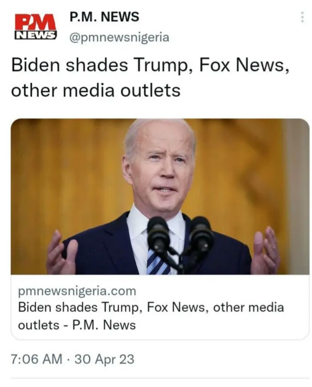Click the raised right-side hand in photo
Viewport: 312px width, 387px height.
[265, 250]
